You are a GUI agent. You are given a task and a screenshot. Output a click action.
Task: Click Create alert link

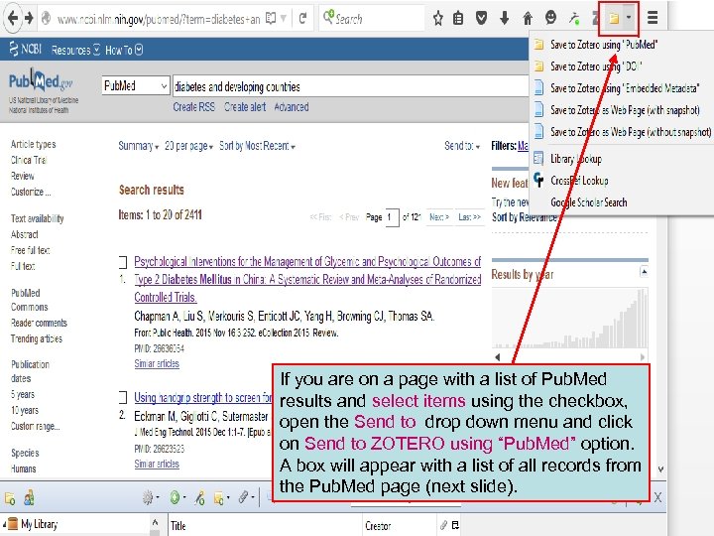[245, 107]
